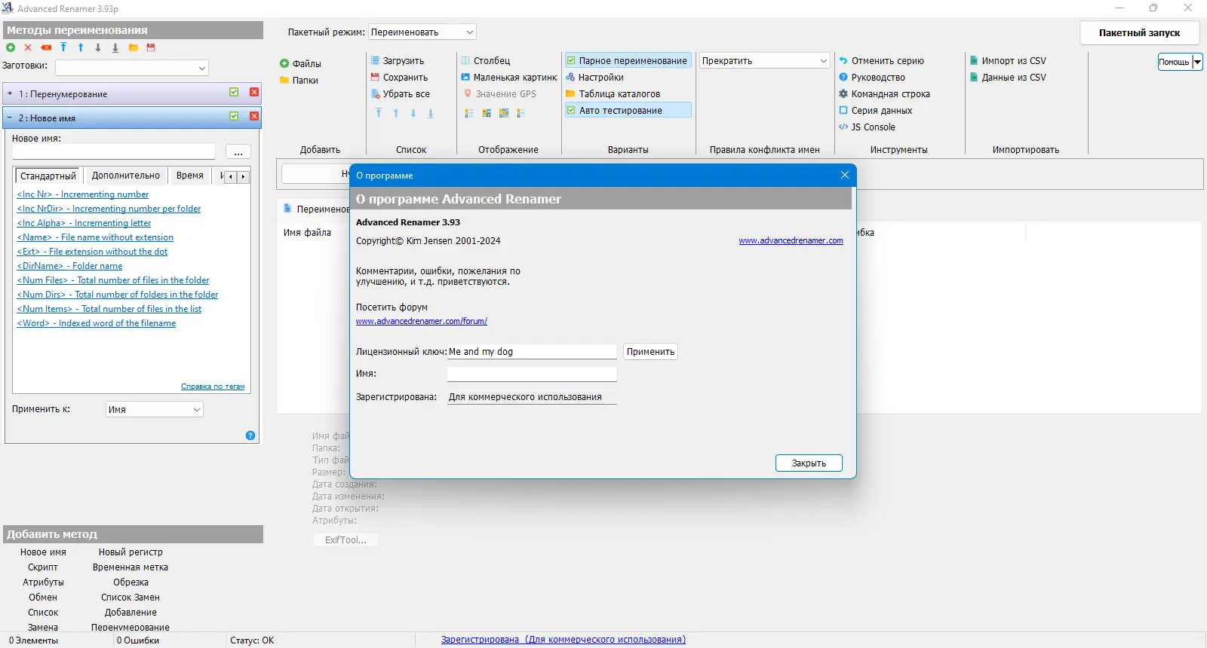
Task: Toggle Серия данных option
Action: pos(876,111)
